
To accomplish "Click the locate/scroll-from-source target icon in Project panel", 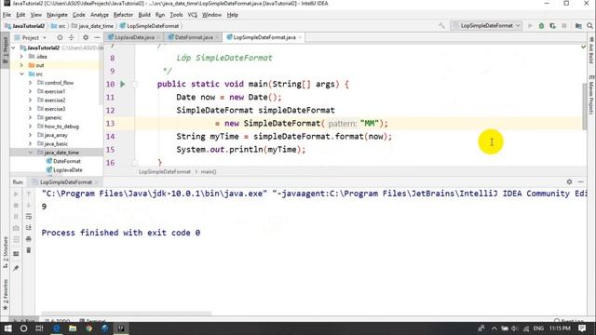I will (x=60, y=37).
